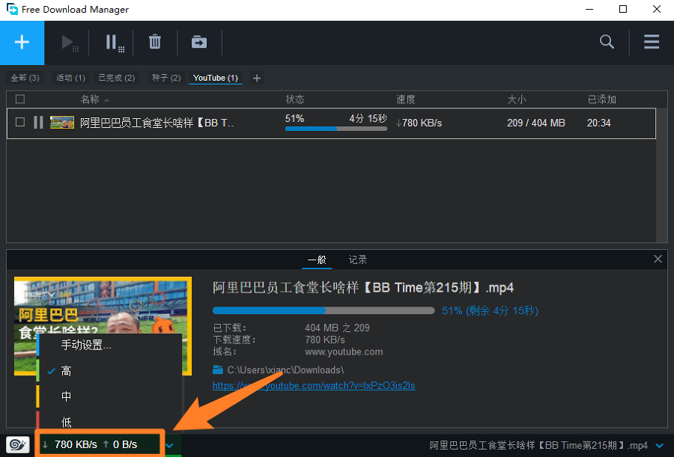Switch to the 已完成 tab

(116, 77)
